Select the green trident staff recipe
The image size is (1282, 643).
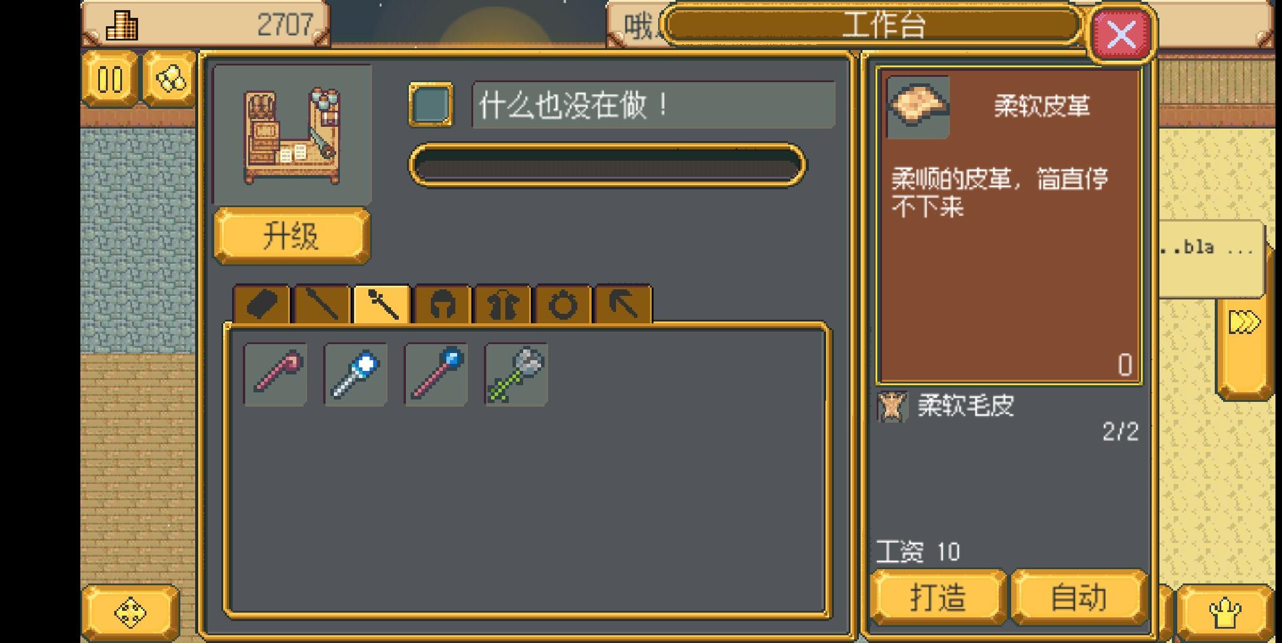(x=516, y=374)
